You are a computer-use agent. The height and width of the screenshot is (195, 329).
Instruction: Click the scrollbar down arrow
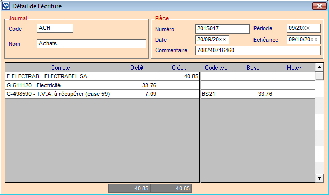(319, 178)
